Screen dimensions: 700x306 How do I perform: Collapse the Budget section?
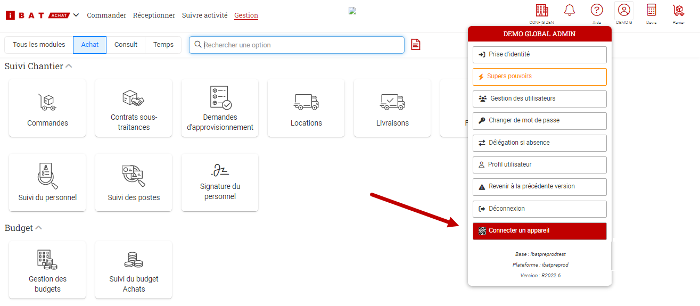click(x=38, y=228)
